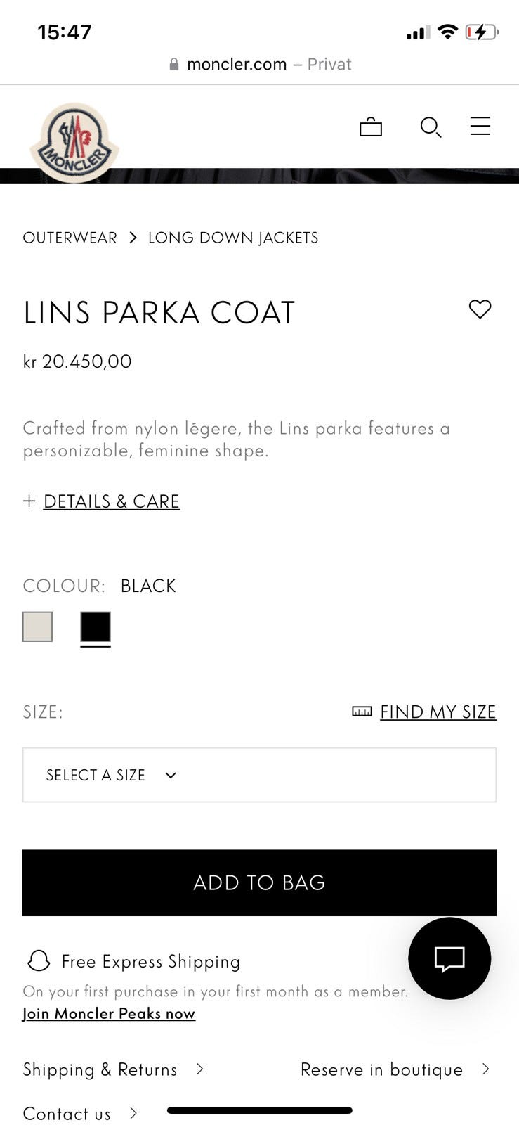Follow Join Moncler Peaks now link
Screen dimensions: 519x1125
point(109,1013)
